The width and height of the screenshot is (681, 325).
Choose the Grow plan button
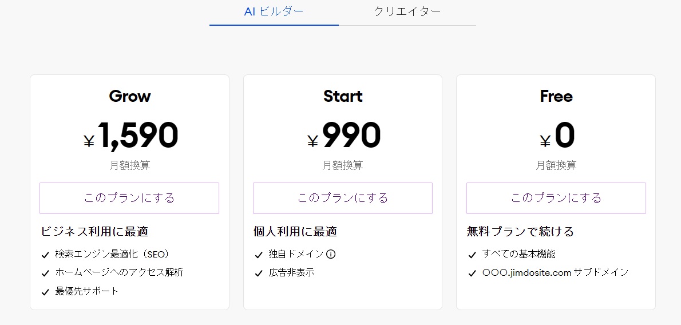(x=129, y=198)
